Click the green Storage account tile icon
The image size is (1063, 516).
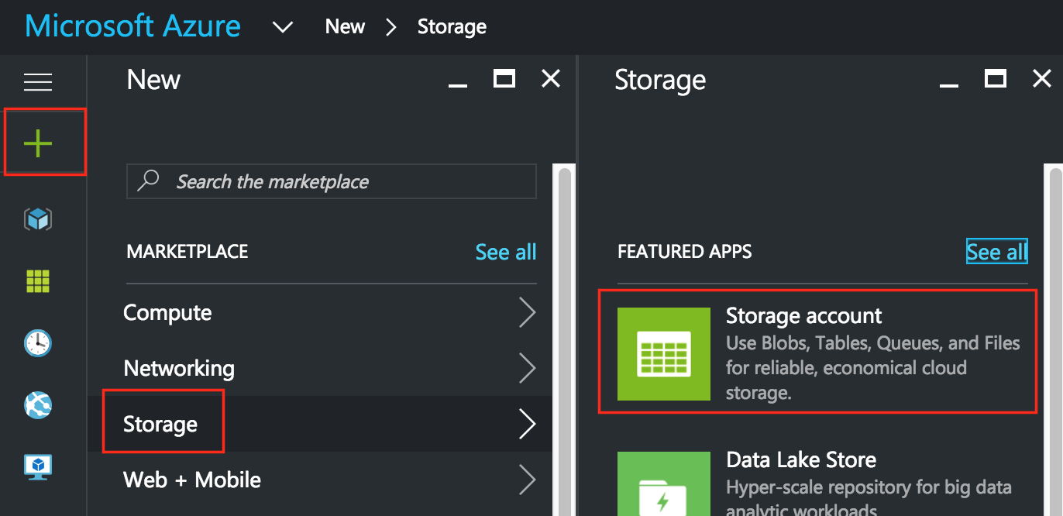coord(663,353)
